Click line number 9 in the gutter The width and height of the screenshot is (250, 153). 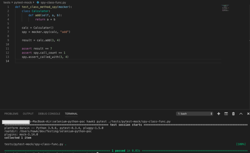[8, 40]
